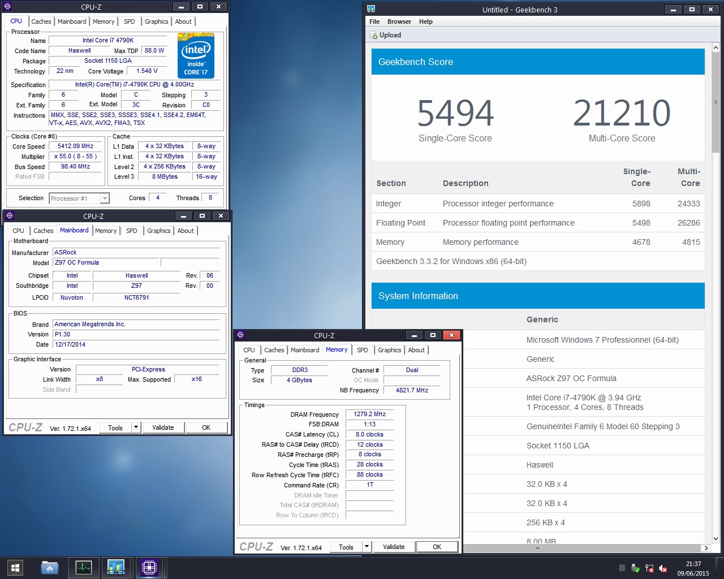The width and height of the screenshot is (724, 579).
Task: Click Geekbench horizontal scrollbar right arrow
Action: click(706, 548)
